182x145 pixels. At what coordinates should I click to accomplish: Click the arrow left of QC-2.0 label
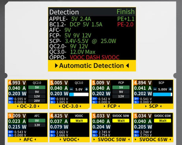click(x=18, y=106)
